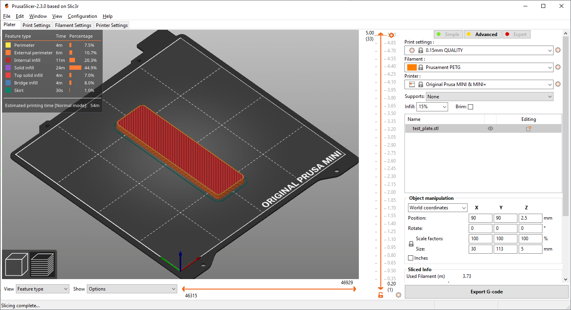Image resolution: width=571 pixels, height=310 pixels.
Task: Click the lock icon inside Print settings field
Action: coord(420,50)
